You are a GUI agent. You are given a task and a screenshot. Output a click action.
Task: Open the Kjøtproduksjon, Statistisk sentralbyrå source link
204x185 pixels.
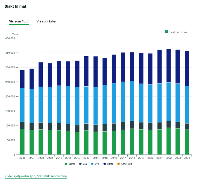pyautogui.click(x=36, y=176)
